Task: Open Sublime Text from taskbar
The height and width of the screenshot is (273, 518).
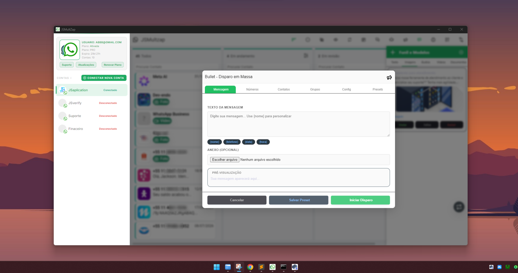Action: pos(261,267)
